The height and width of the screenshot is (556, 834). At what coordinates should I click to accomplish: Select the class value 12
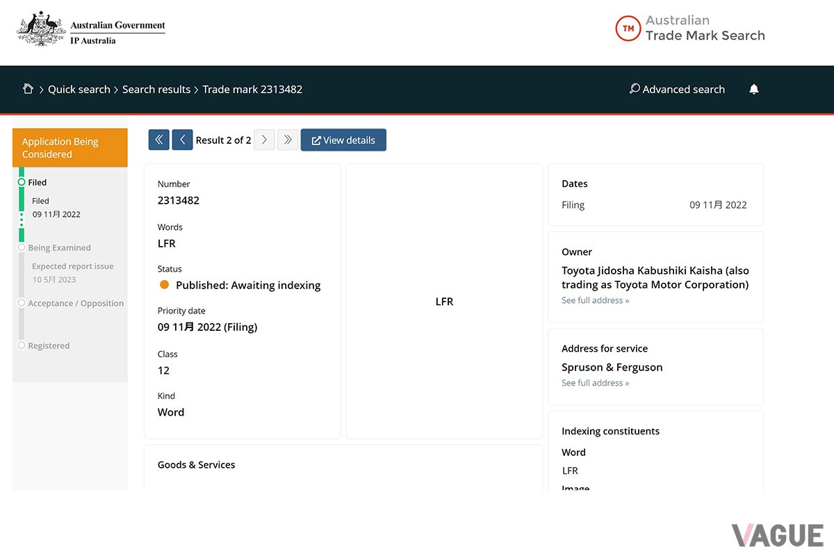[x=163, y=370]
